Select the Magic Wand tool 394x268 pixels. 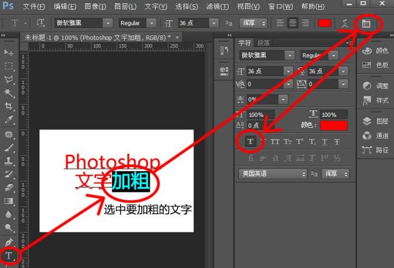9,93
